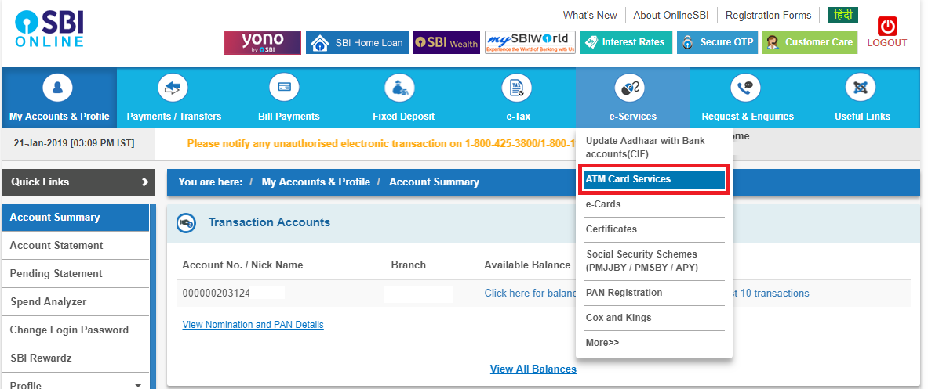The height and width of the screenshot is (389, 928).
Task: Open Change Login Password in sidebar
Action: coord(75,330)
